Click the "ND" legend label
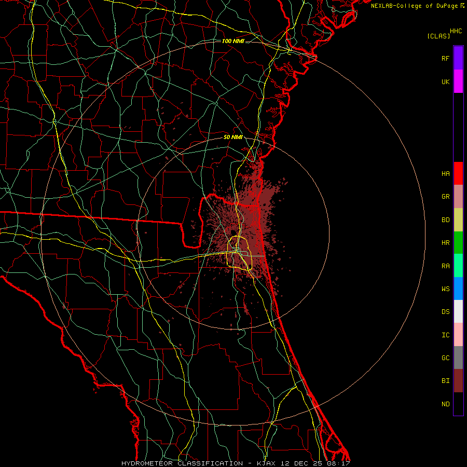Viewport: 467px width, 467px height. coord(445,404)
